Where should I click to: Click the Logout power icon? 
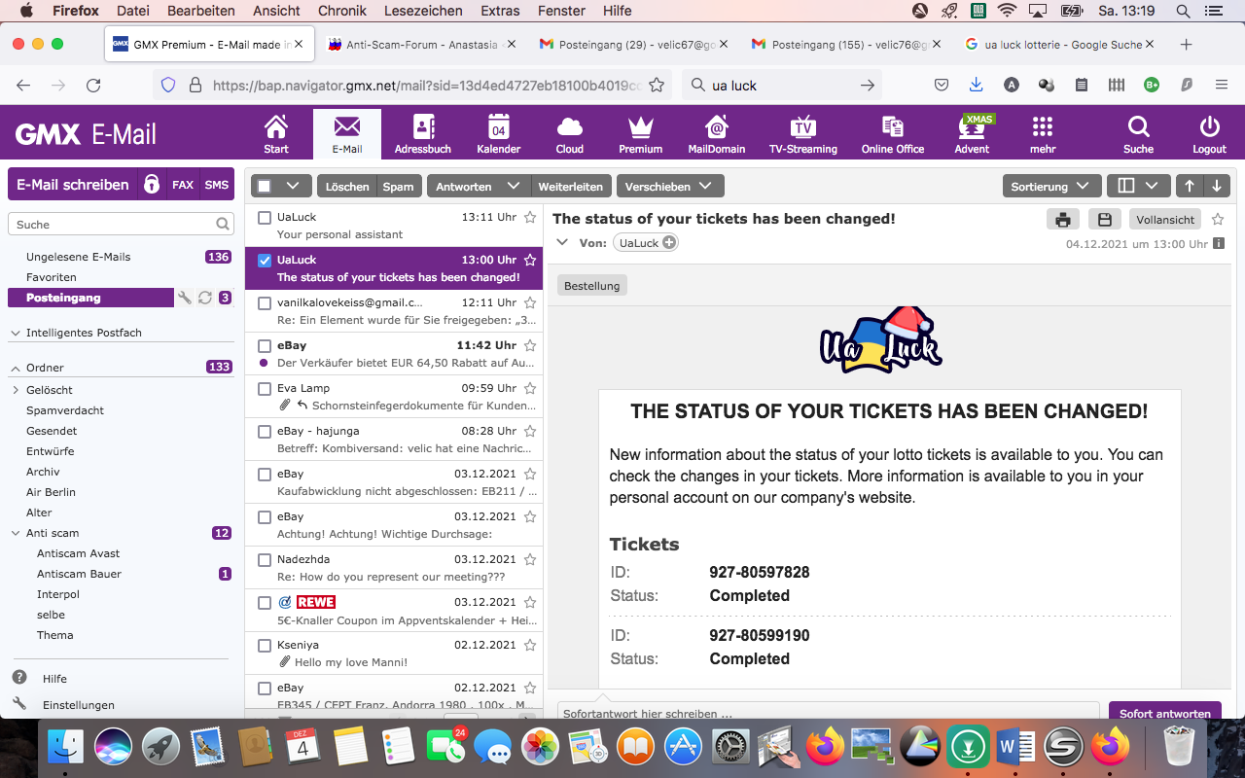pyautogui.click(x=1209, y=134)
